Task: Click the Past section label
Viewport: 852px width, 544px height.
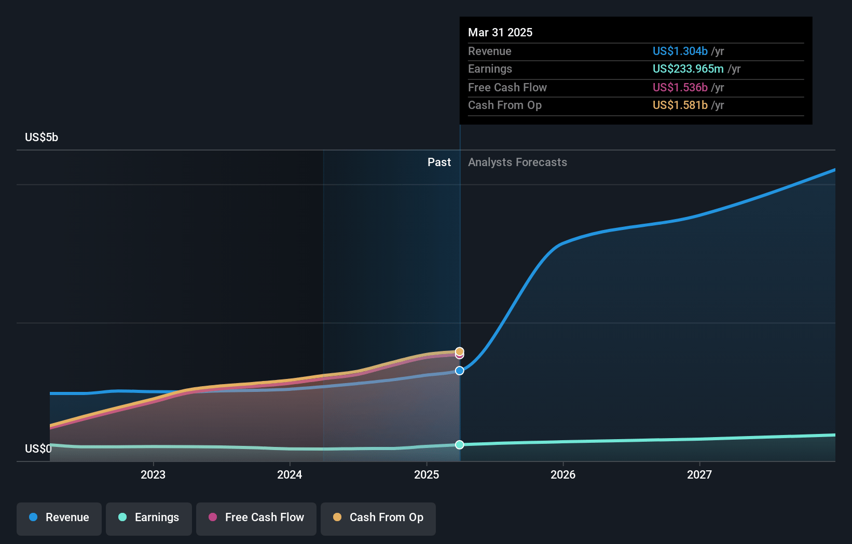Action: (x=439, y=162)
